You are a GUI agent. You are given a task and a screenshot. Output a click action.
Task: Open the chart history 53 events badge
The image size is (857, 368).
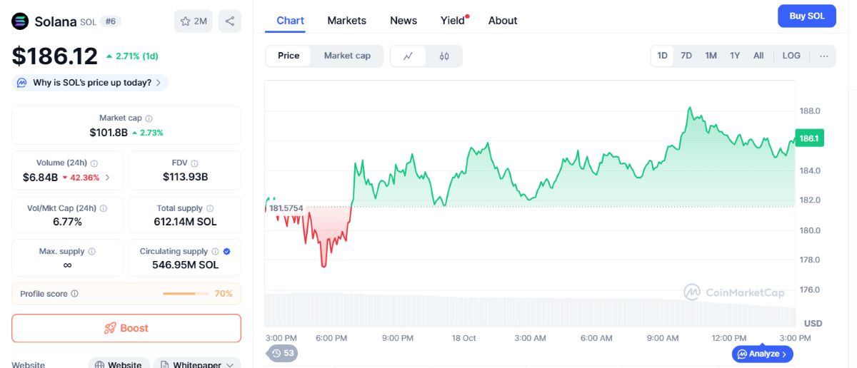pos(282,353)
